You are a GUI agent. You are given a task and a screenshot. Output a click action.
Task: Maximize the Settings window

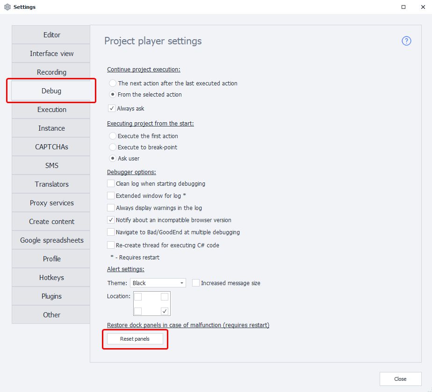tap(403, 7)
